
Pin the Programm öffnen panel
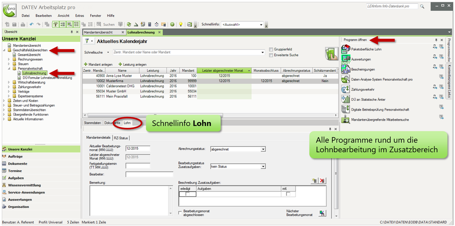(x=436, y=40)
